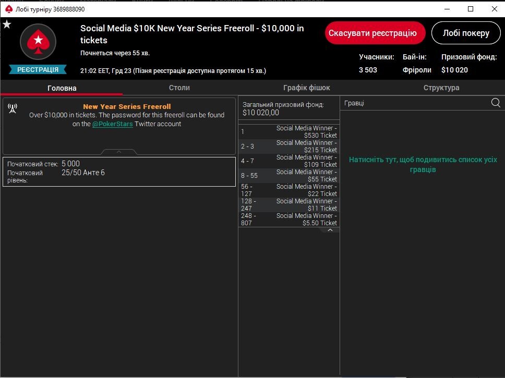Switch to the Столи tab

coord(179,88)
